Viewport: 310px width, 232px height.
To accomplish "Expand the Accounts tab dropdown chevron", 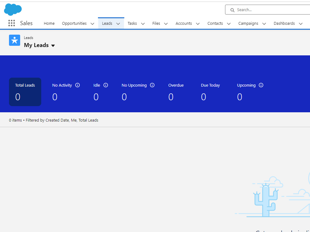I will tap(198, 24).
